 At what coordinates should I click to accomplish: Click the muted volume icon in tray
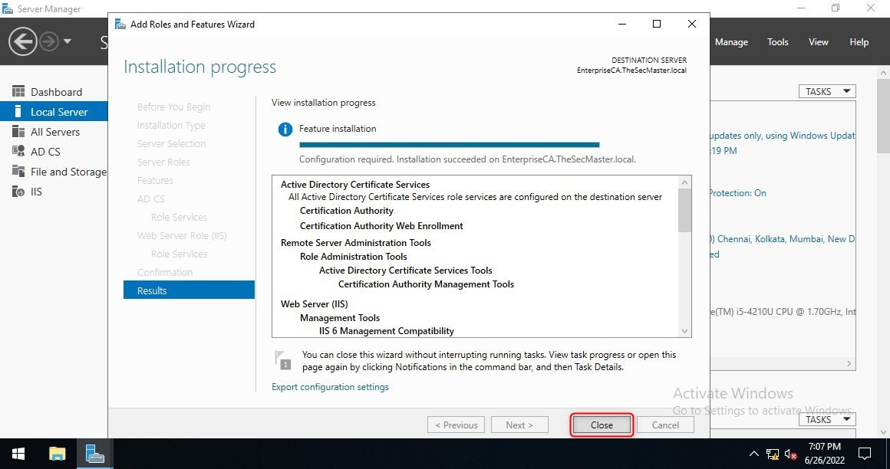[791, 454]
